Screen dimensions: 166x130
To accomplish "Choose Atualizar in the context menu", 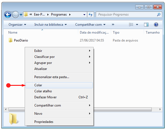I will (59, 69).
